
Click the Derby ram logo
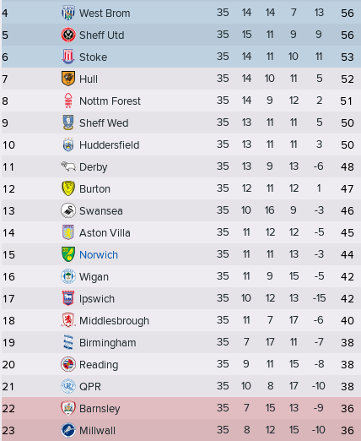click(68, 166)
